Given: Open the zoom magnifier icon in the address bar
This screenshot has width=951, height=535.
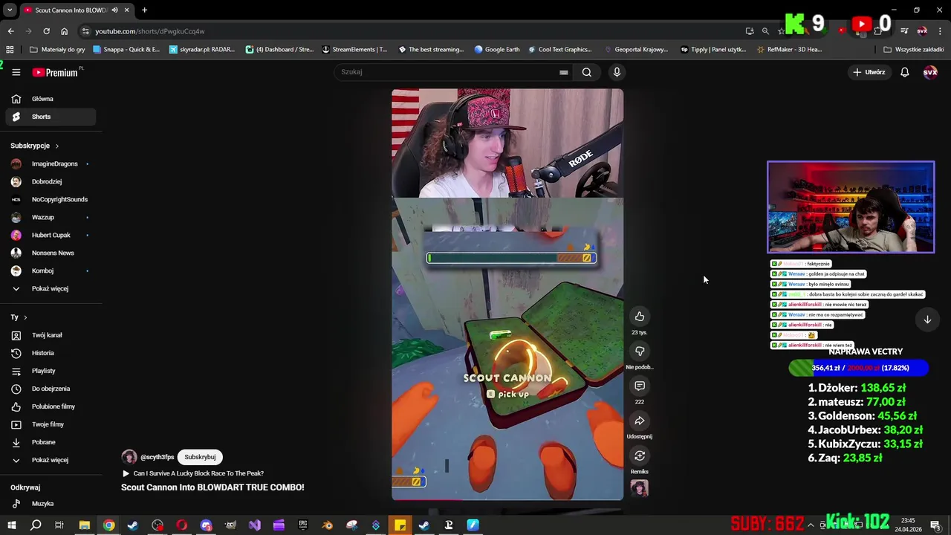Looking at the screenshot, I should pyautogui.click(x=765, y=31).
